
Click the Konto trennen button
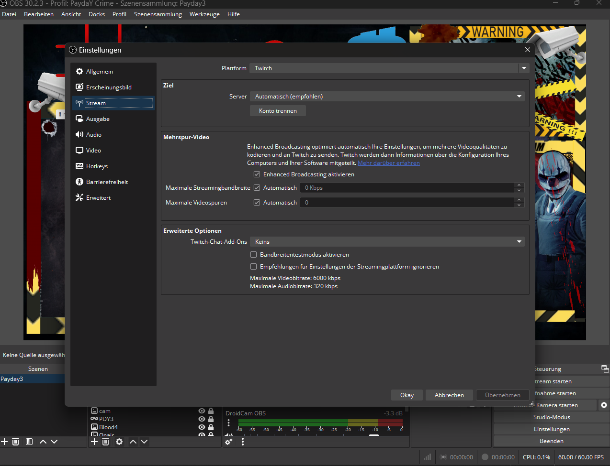tap(278, 111)
